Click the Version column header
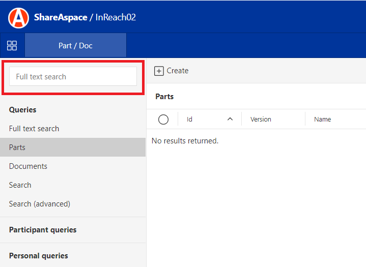This screenshot has width=366, height=267. 261,120
